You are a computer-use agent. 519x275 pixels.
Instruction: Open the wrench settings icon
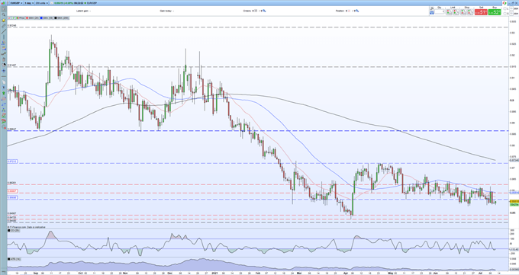pyautogui.click(x=432, y=8)
